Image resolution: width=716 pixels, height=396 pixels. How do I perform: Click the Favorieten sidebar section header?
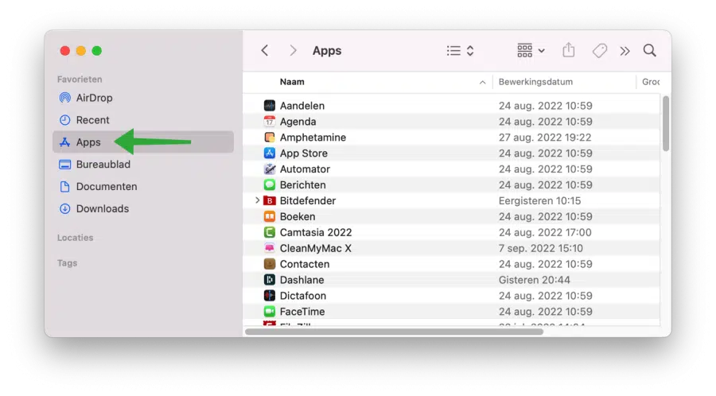[80, 80]
